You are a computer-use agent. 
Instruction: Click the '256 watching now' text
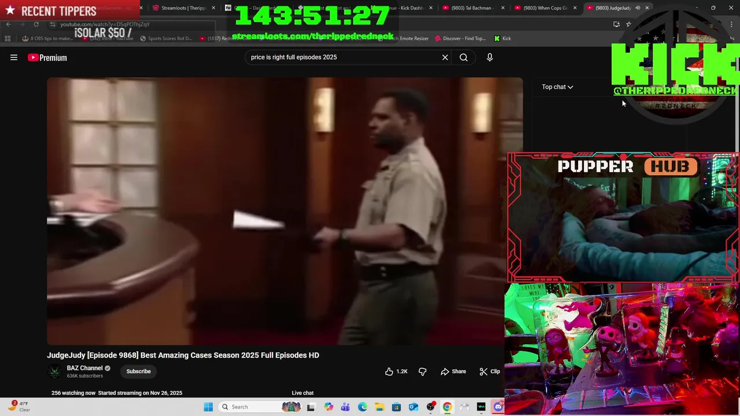tap(73, 393)
